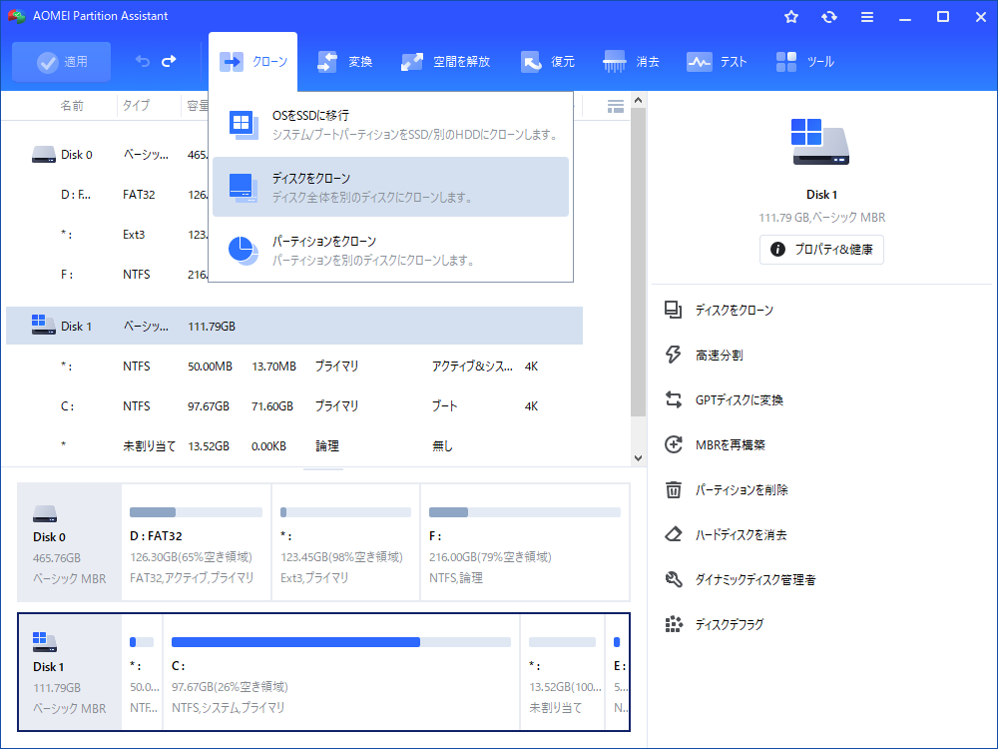Click the GPTディスクに変換 convert icon
Viewport: 998px width, 749px height.
pos(673,400)
